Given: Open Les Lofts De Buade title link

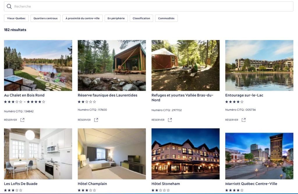Looking at the screenshot, I should coord(21,184).
